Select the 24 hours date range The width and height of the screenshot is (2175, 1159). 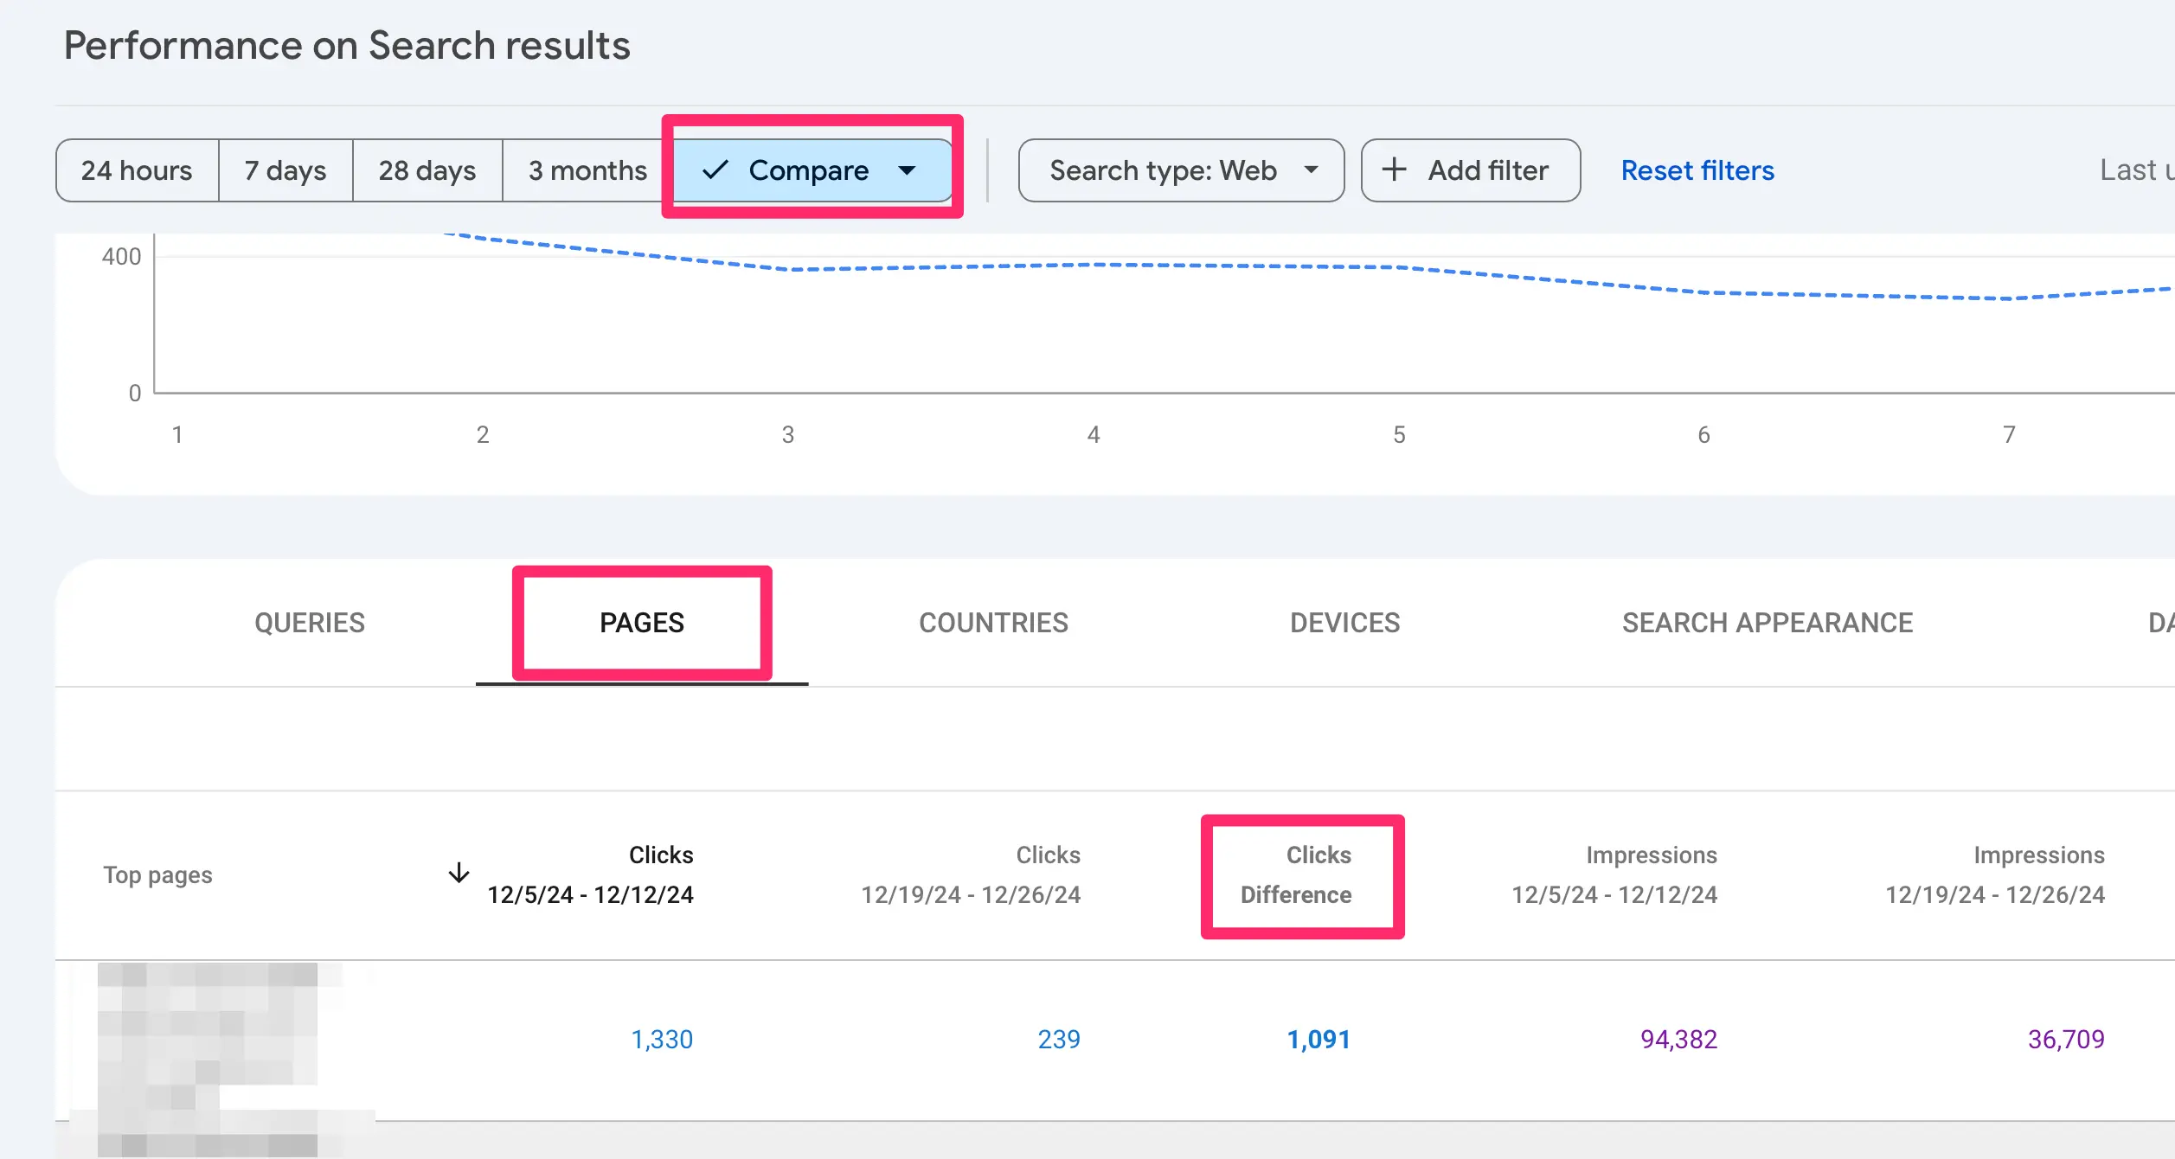coord(137,170)
